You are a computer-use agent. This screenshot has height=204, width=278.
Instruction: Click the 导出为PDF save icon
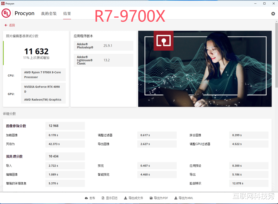tap(151, 198)
